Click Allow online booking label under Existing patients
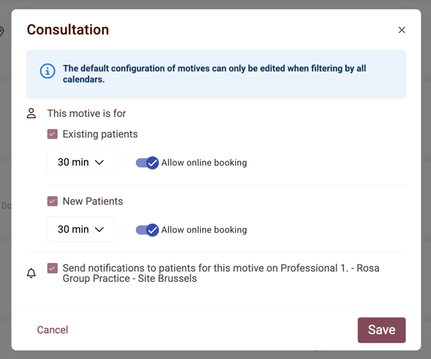The image size is (431, 359). 204,163
